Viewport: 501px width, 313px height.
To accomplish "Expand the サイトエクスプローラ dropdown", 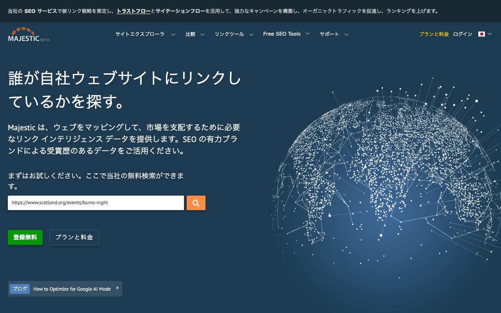I will [173, 34].
